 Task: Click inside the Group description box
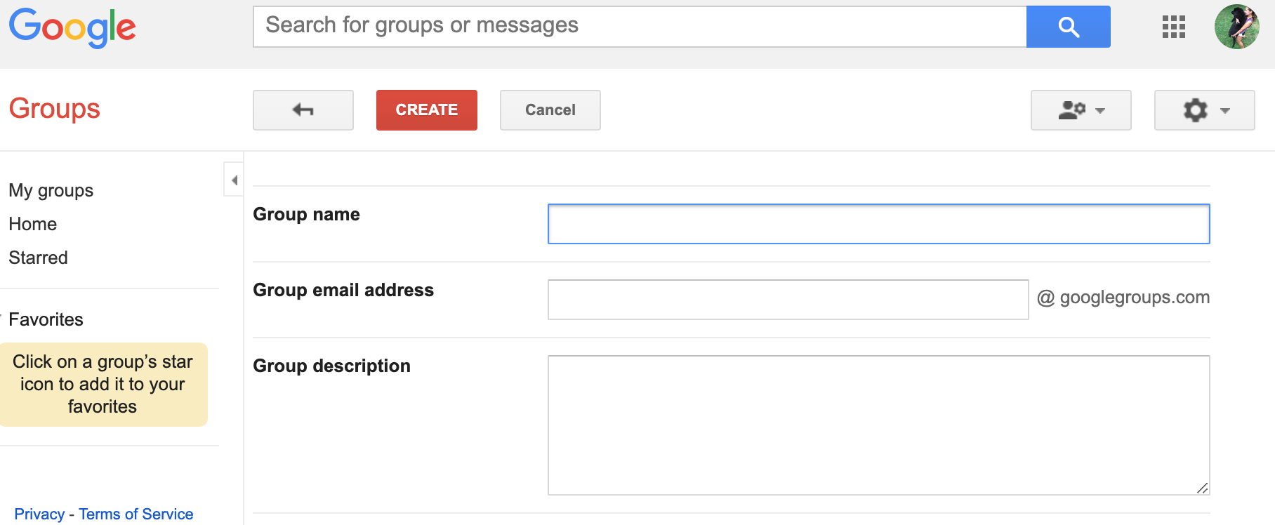click(878, 425)
